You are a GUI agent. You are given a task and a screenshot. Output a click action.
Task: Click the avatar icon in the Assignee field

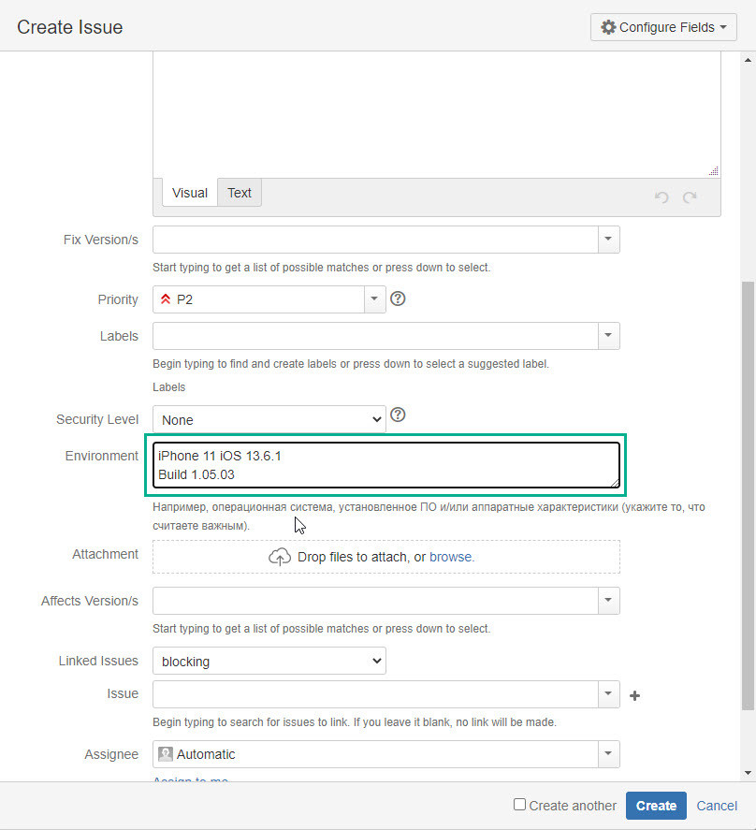click(x=166, y=754)
